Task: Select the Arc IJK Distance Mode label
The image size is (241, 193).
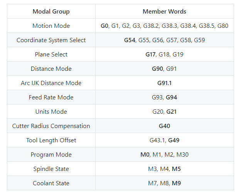Action: 51,83
